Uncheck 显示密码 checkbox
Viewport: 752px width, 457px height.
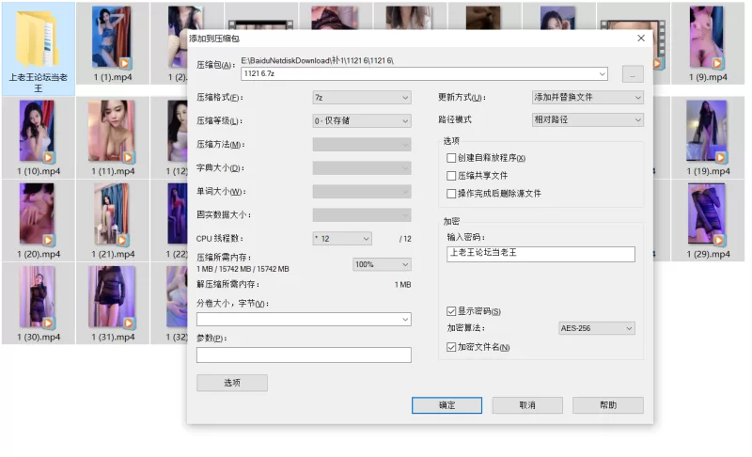coord(451,311)
